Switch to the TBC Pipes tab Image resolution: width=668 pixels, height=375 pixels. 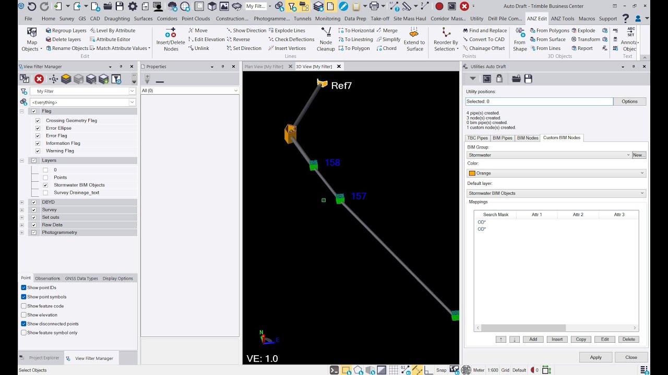[478, 137]
